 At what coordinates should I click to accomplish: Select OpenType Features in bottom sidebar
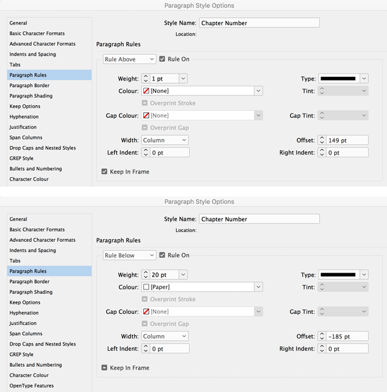32,386
